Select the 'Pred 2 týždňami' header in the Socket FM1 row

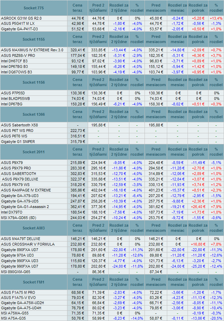[98, 282]
